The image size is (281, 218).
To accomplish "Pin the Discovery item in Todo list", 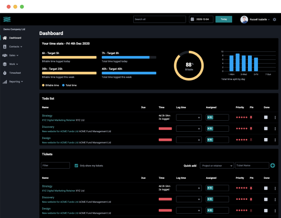I will coord(251,128).
